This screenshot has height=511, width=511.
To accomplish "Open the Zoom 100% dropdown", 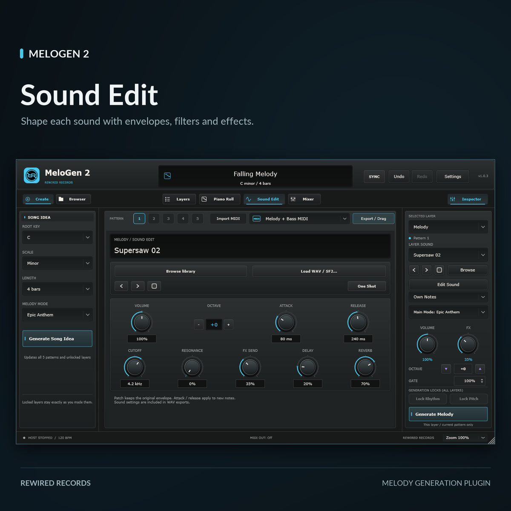I will (465, 438).
